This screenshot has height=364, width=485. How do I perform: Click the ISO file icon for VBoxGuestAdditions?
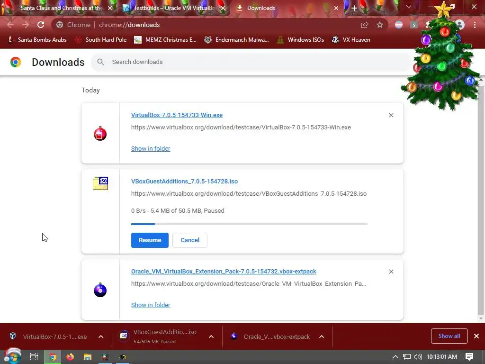100,183
